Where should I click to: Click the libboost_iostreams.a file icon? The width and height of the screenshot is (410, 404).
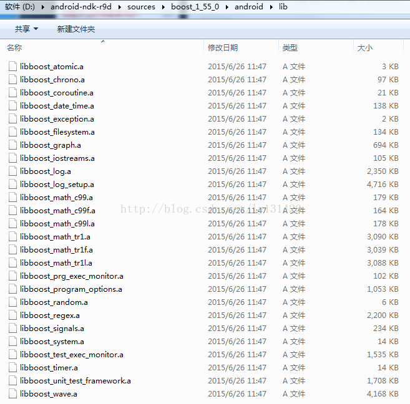12,158
